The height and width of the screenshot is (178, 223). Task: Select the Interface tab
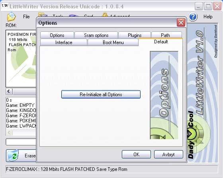click(64, 43)
